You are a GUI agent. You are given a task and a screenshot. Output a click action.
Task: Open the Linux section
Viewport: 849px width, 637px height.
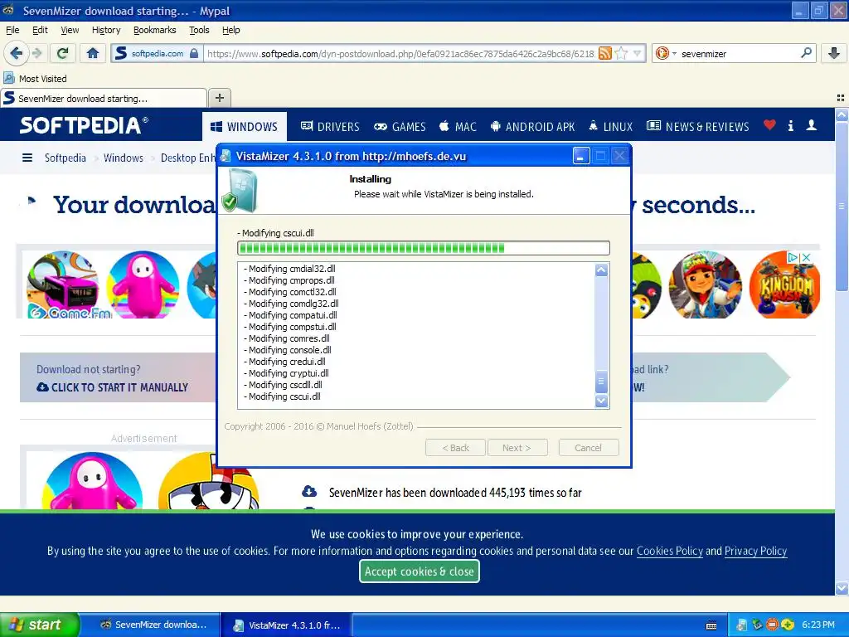(x=611, y=127)
